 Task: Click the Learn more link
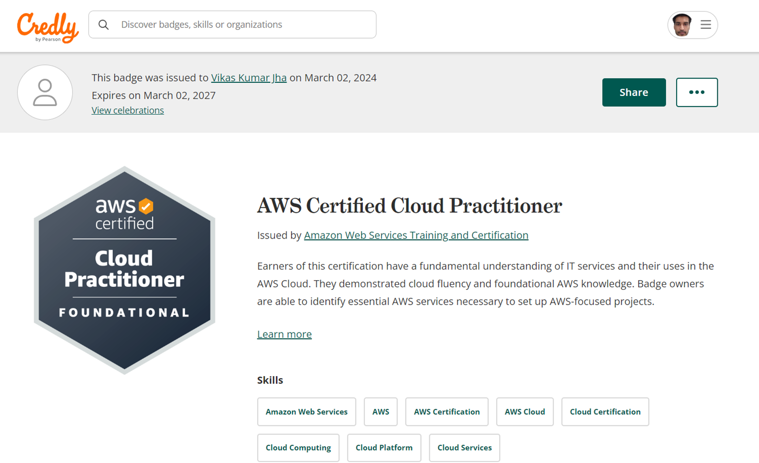click(284, 334)
